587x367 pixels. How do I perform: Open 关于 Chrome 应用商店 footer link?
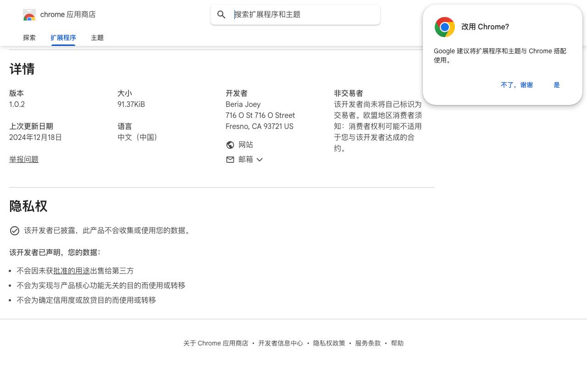pos(216,343)
